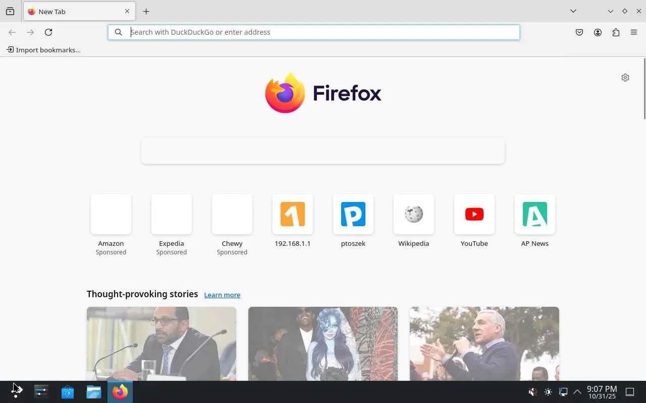The height and width of the screenshot is (403, 646).
Task: Click the Show Desktop button in the panel
Action: point(630,392)
